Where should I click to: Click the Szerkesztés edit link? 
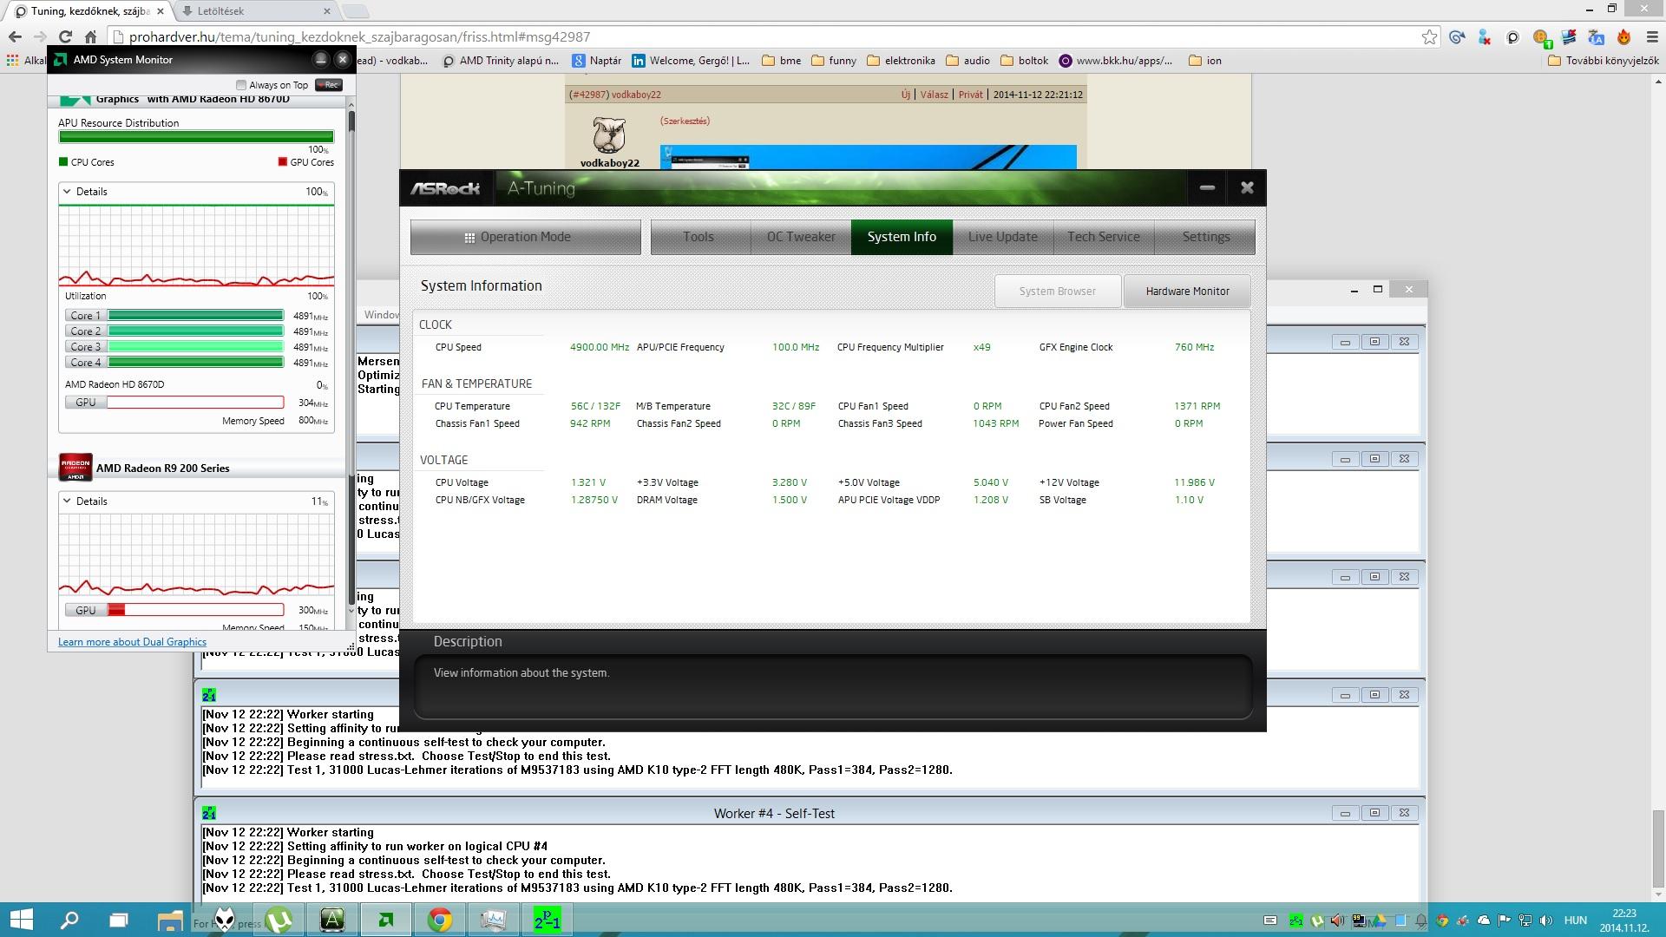(685, 121)
